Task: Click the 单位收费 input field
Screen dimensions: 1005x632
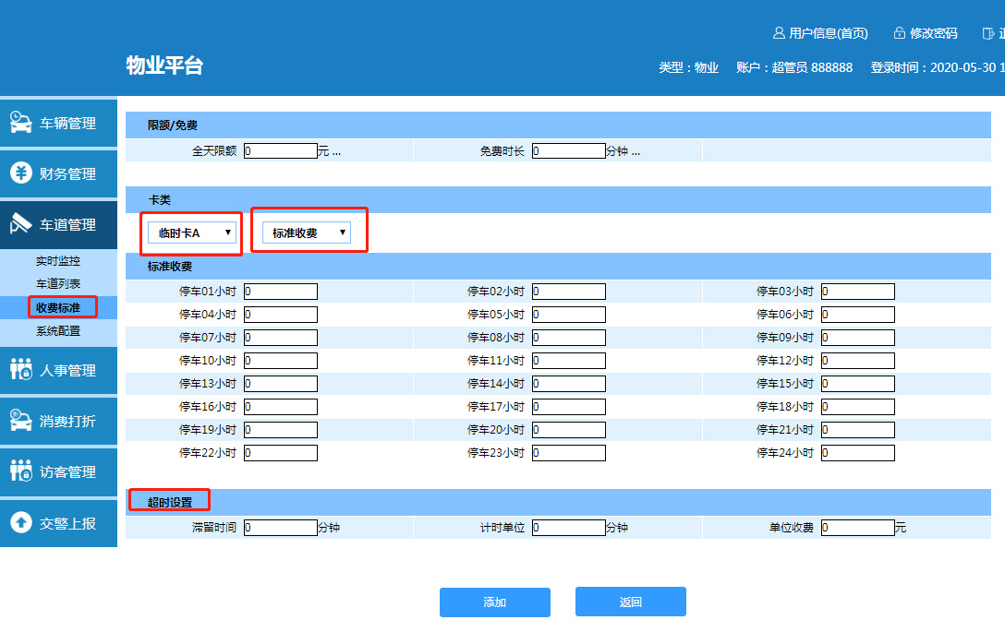Action: [857, 528]
